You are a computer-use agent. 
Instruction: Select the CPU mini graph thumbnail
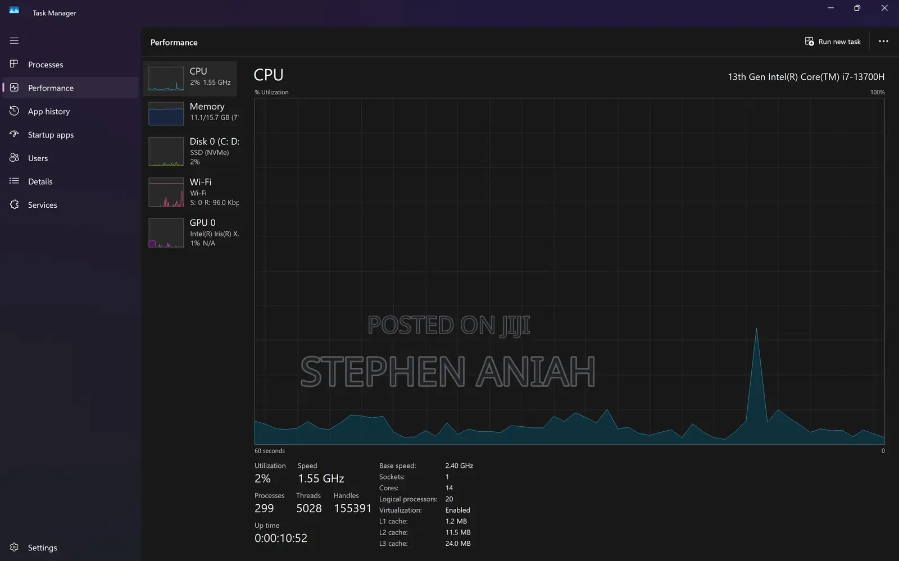166,79
